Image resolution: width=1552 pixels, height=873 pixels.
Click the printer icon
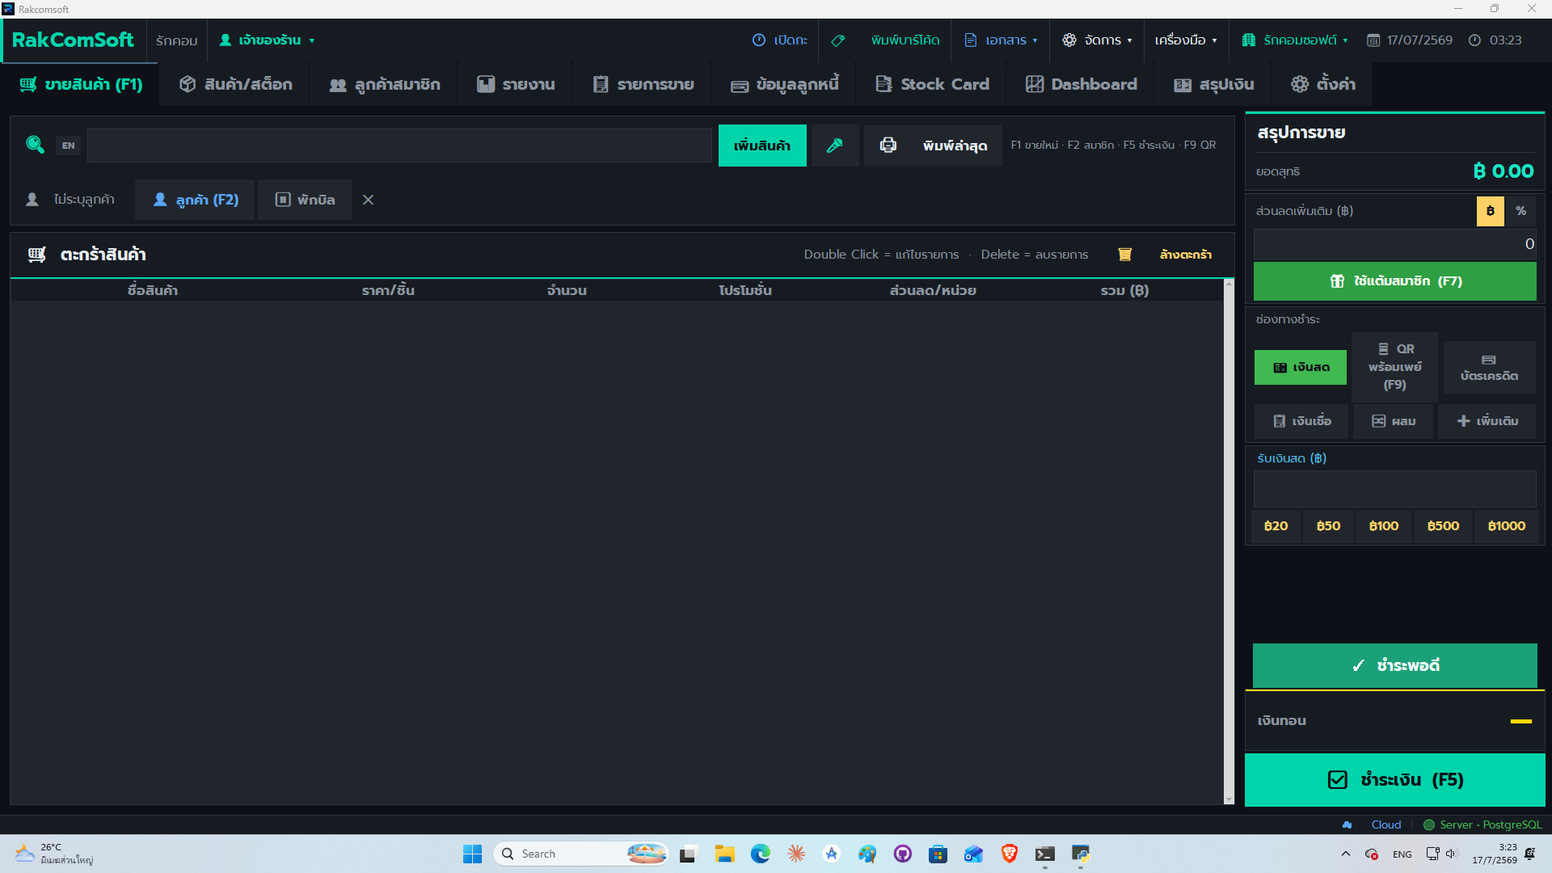[888, 145]
